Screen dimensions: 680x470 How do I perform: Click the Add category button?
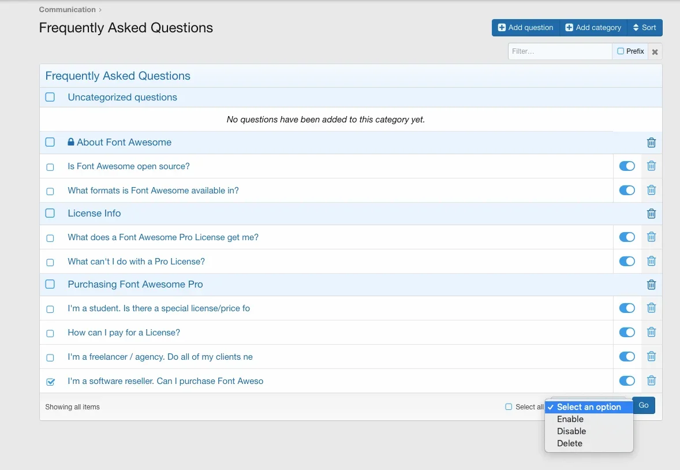593,28
